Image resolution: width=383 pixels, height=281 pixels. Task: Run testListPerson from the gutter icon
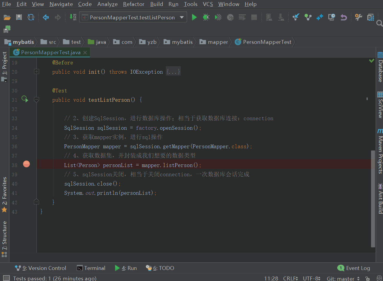pyautogui.click(x=25, y=99)
